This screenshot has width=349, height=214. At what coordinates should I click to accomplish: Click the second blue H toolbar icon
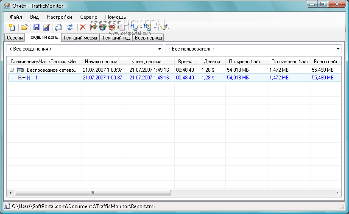pos(147,27)
